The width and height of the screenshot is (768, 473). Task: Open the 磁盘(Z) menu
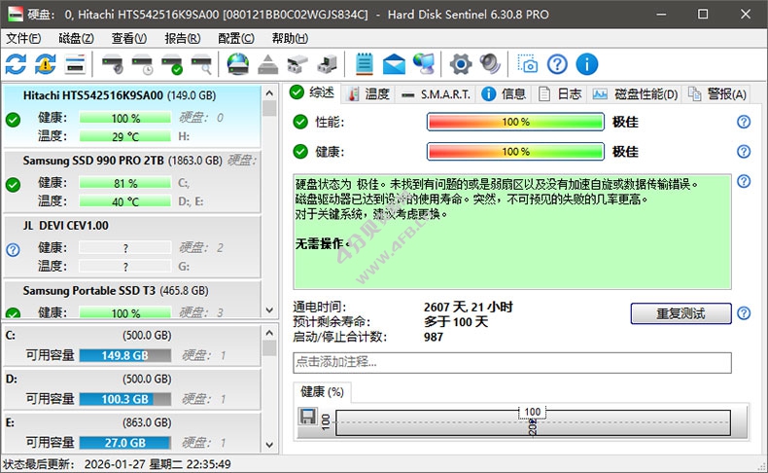[76, 38]
